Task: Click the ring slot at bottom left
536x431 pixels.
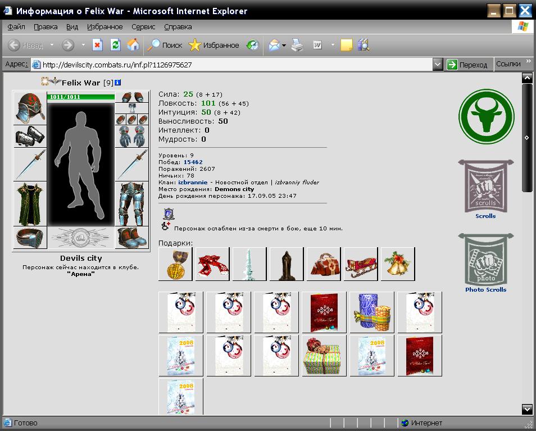Action: pos(30,237)
